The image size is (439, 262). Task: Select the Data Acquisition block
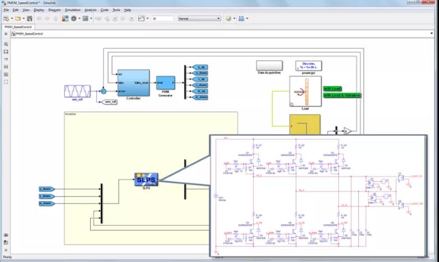(269, 66)
